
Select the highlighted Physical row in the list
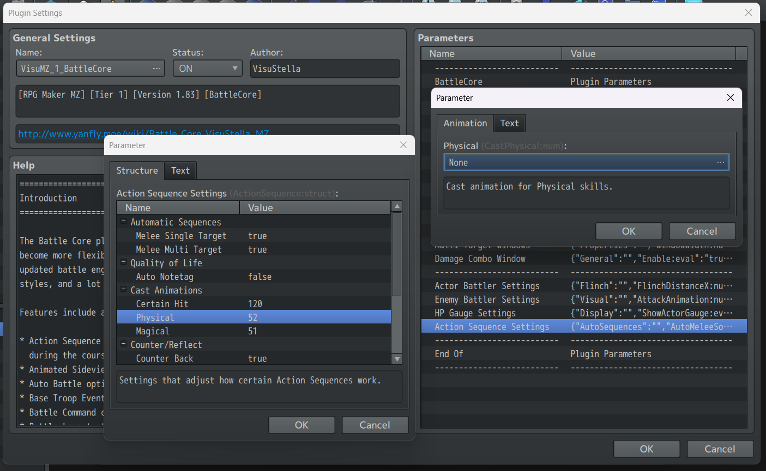click(254, 317)
